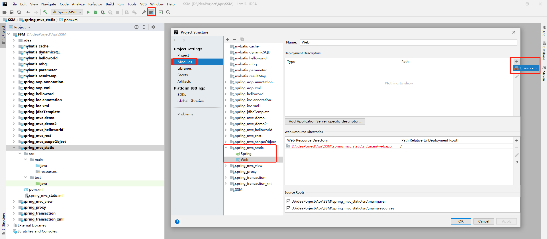Open the File menu

14,4
